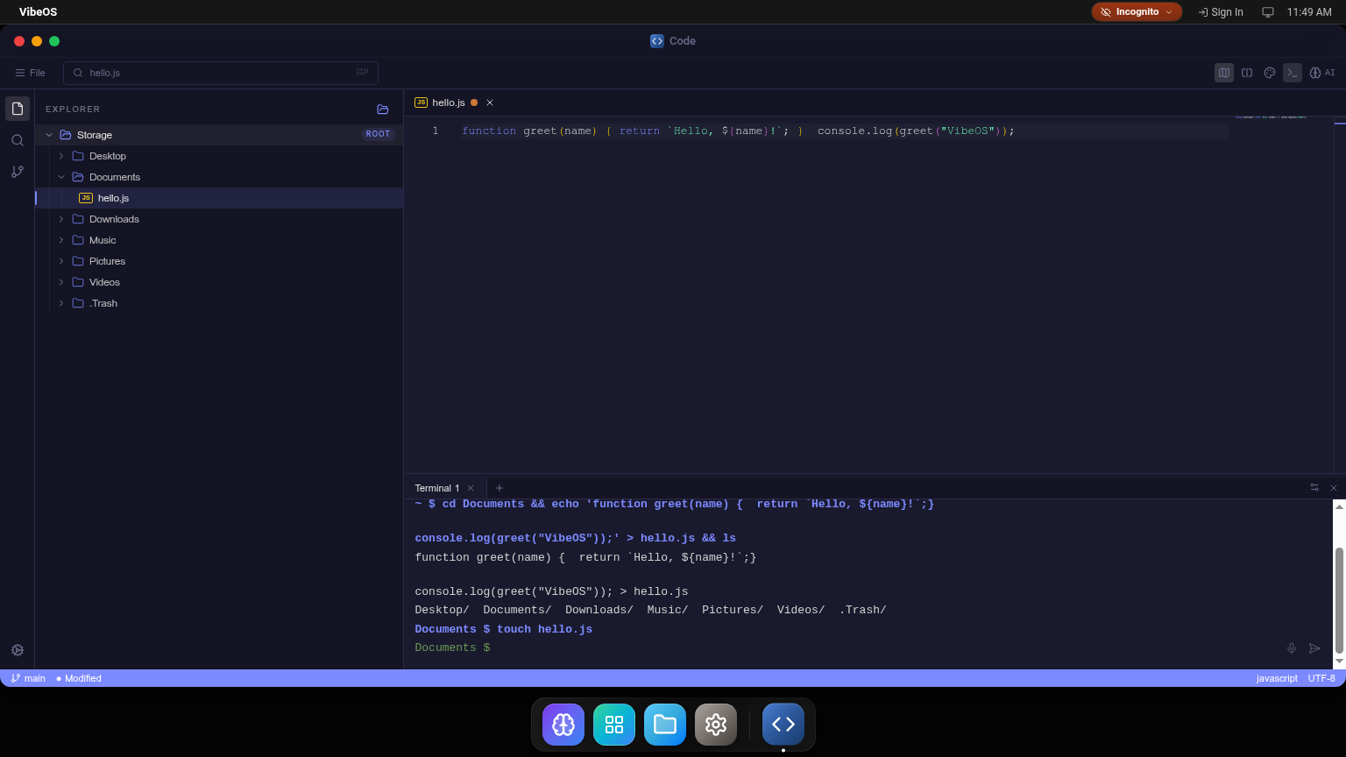1346x757 pixels.
Task: Click the JS file icon in hello.js tab
Action: point(422,103)
